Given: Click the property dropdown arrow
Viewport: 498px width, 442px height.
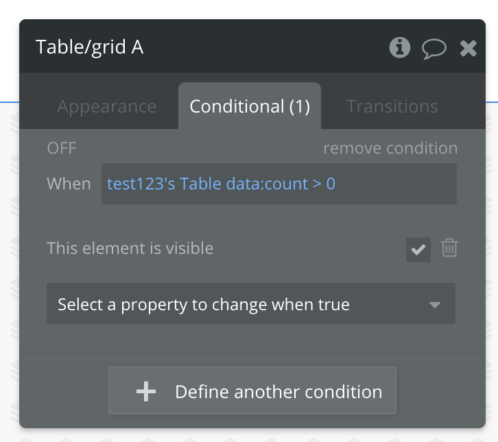Looking at the screenshot, I should (x=434, y=305).
